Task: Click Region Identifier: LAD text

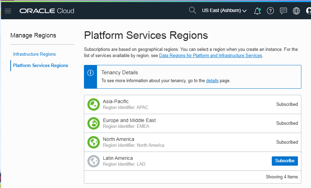Action: [124, 164]
